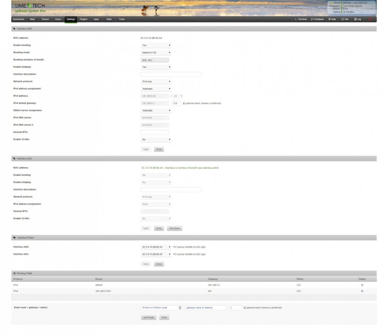This screenshot has width=385, height=334.
Task: Click Done in Interface eth1 section
Action: click(x=159, y=228)
